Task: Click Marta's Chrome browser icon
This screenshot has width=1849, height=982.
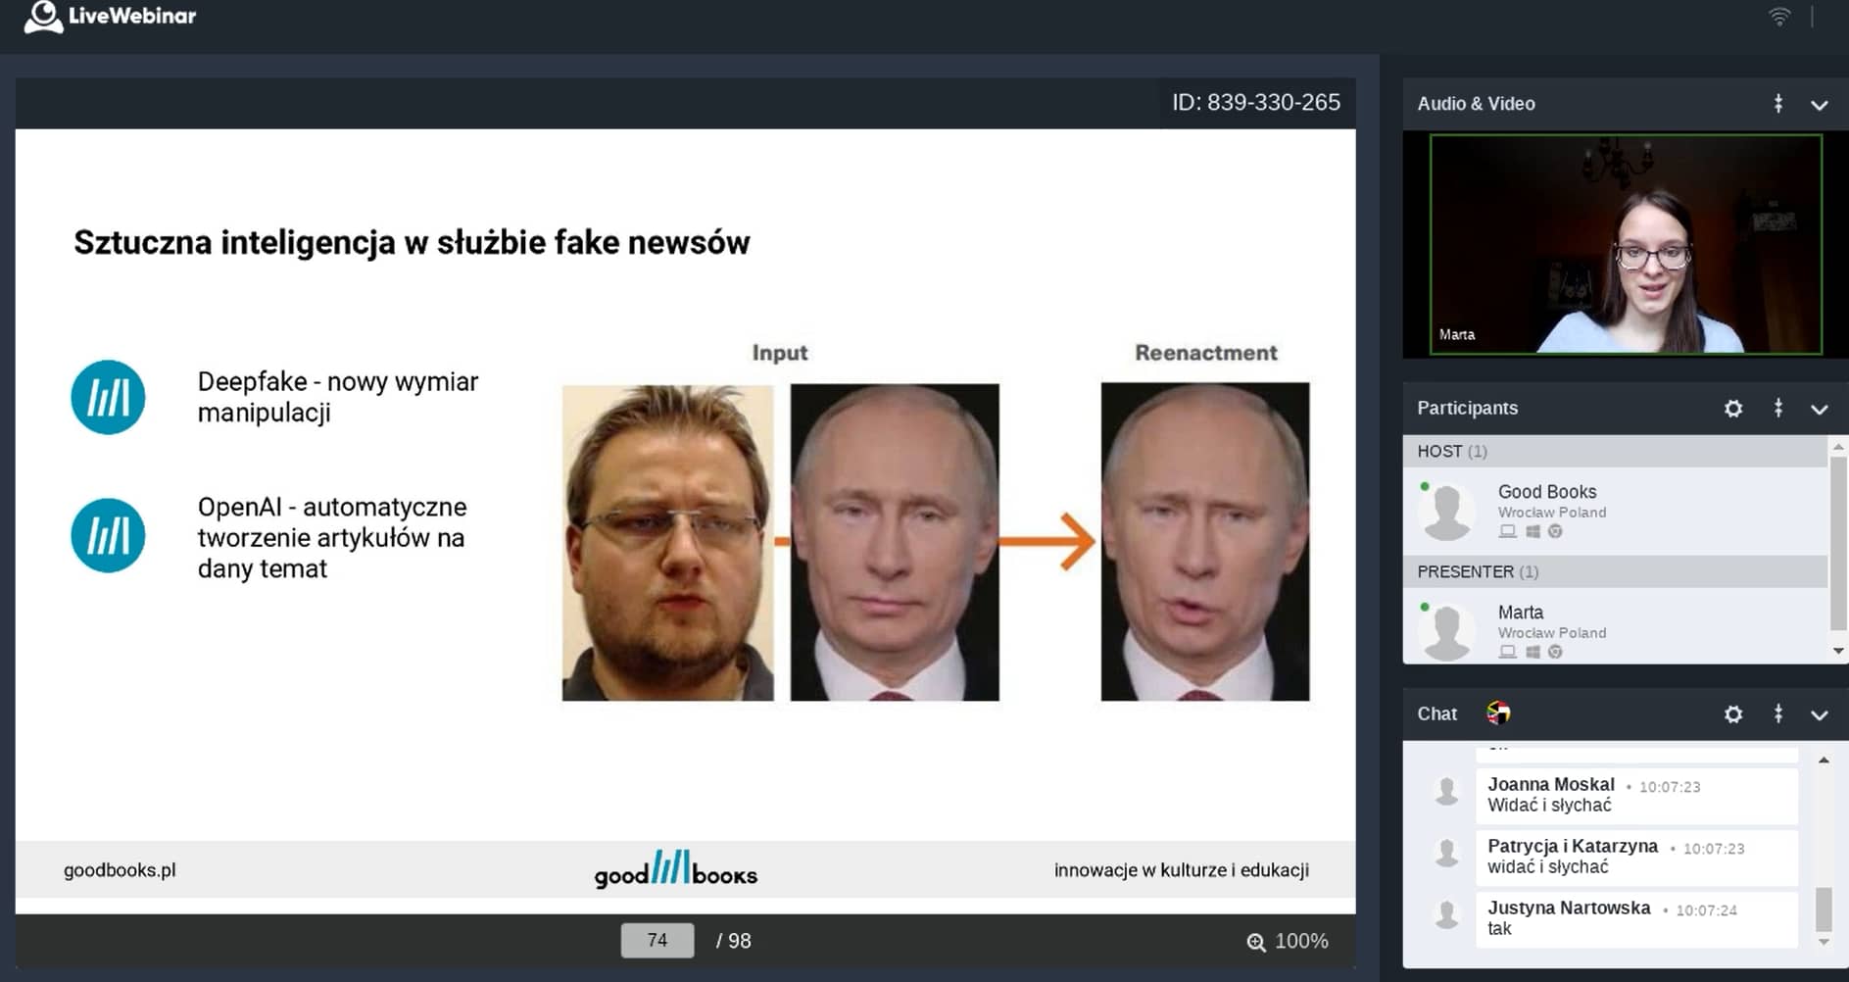Action: [x=1555, y=652]
